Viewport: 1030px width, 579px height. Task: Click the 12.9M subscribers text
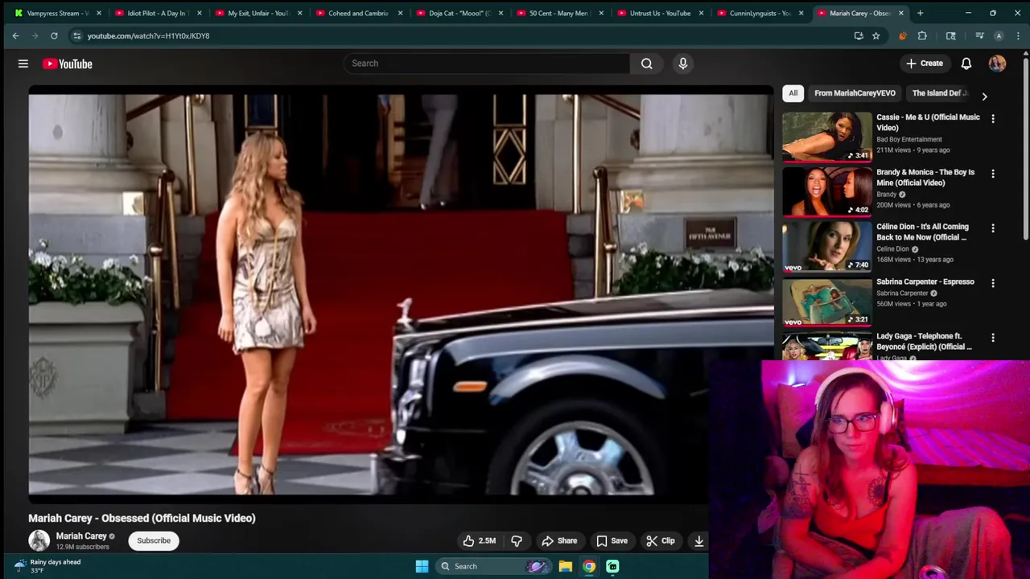click(x=82, y=547)
